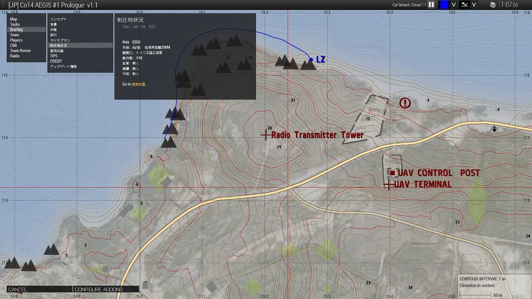Follow the orange 使用兵器 link after Go to

click(x=139, y=84)
